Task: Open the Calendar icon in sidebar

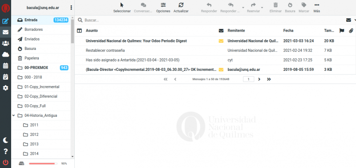Action: pos(5,66)
